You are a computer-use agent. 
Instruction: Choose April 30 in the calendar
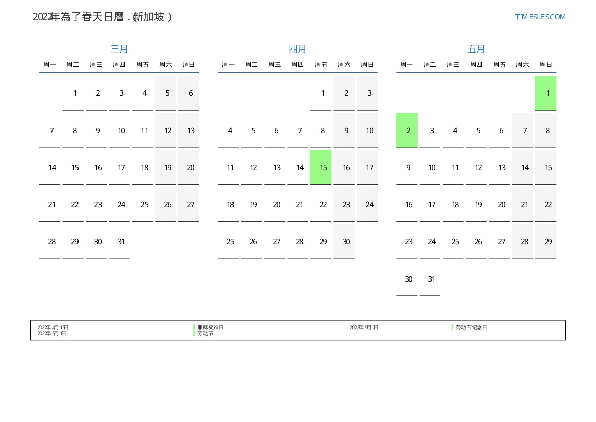pos(346,242)
